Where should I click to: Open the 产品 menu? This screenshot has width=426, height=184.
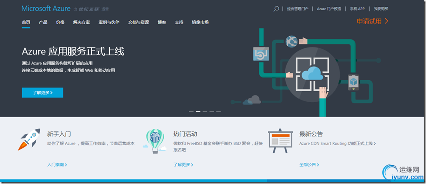pos(43,22)
